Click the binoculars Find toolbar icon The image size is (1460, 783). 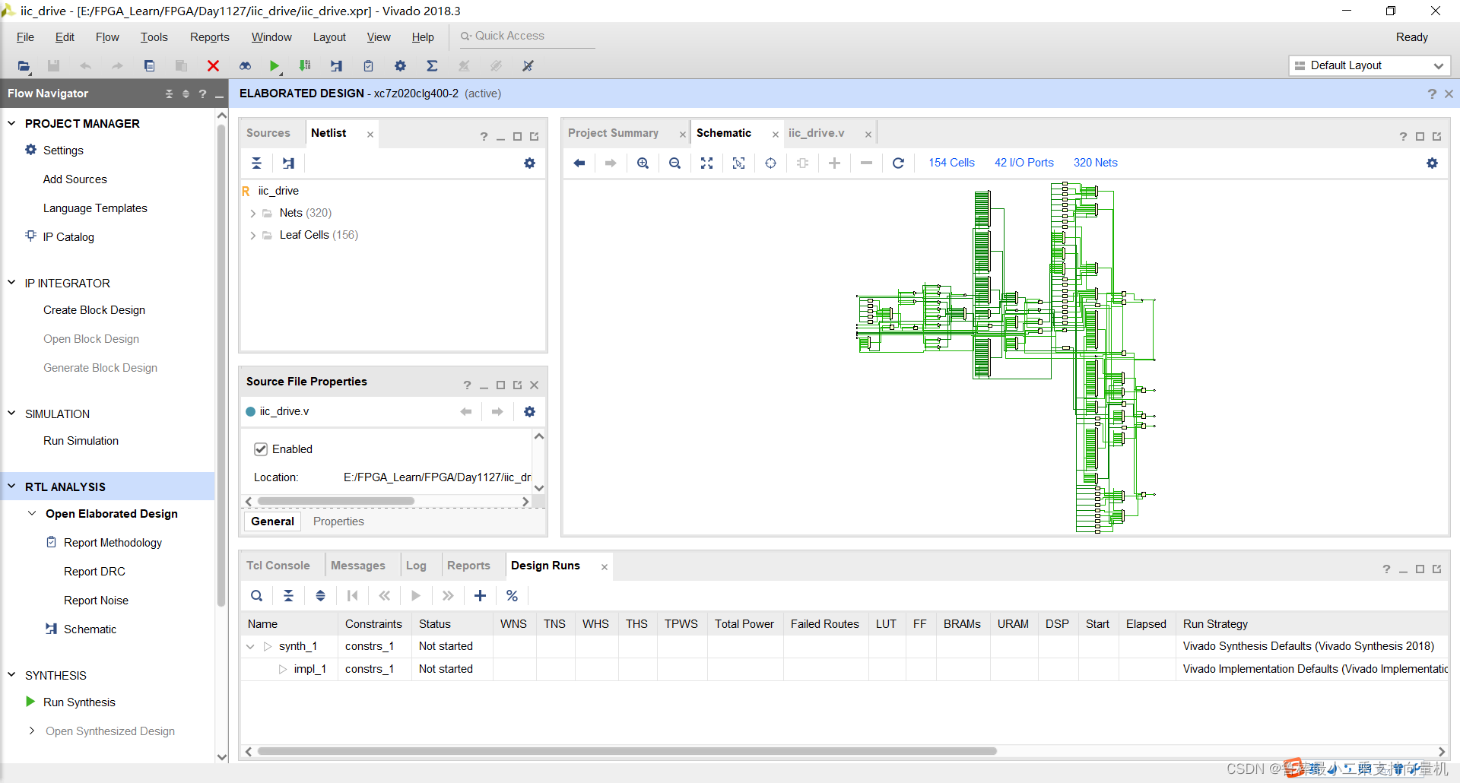245,66
